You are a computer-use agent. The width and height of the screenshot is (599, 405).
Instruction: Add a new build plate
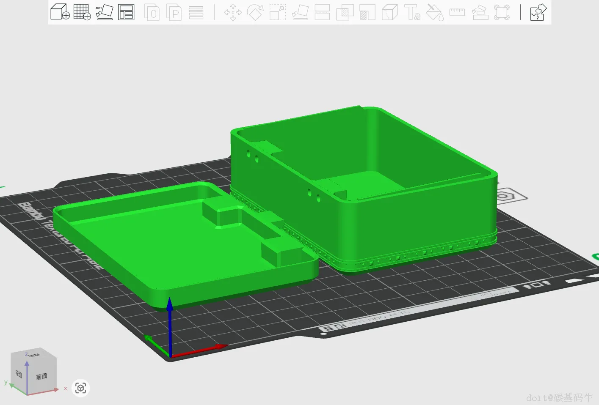pos(82,12)
